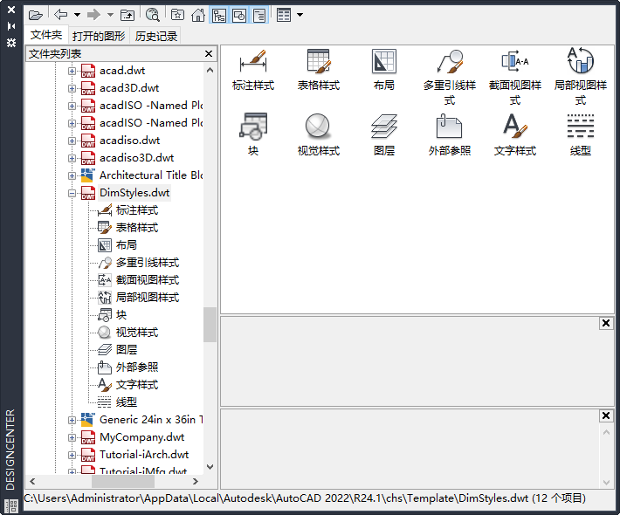This screenshot has width=620, height=515.
Task: Toggle DesignCenter auto-hide
Action: coord(11,26)
